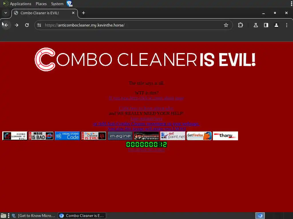The image size is (293, 219).
Task: Click the thany badge
Action: pos(225,136)
